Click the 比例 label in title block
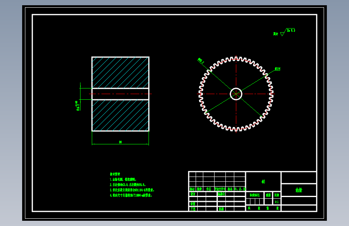The width and height of the screenshot is (349, 226). pyautogui.click(x=277, y=195)
